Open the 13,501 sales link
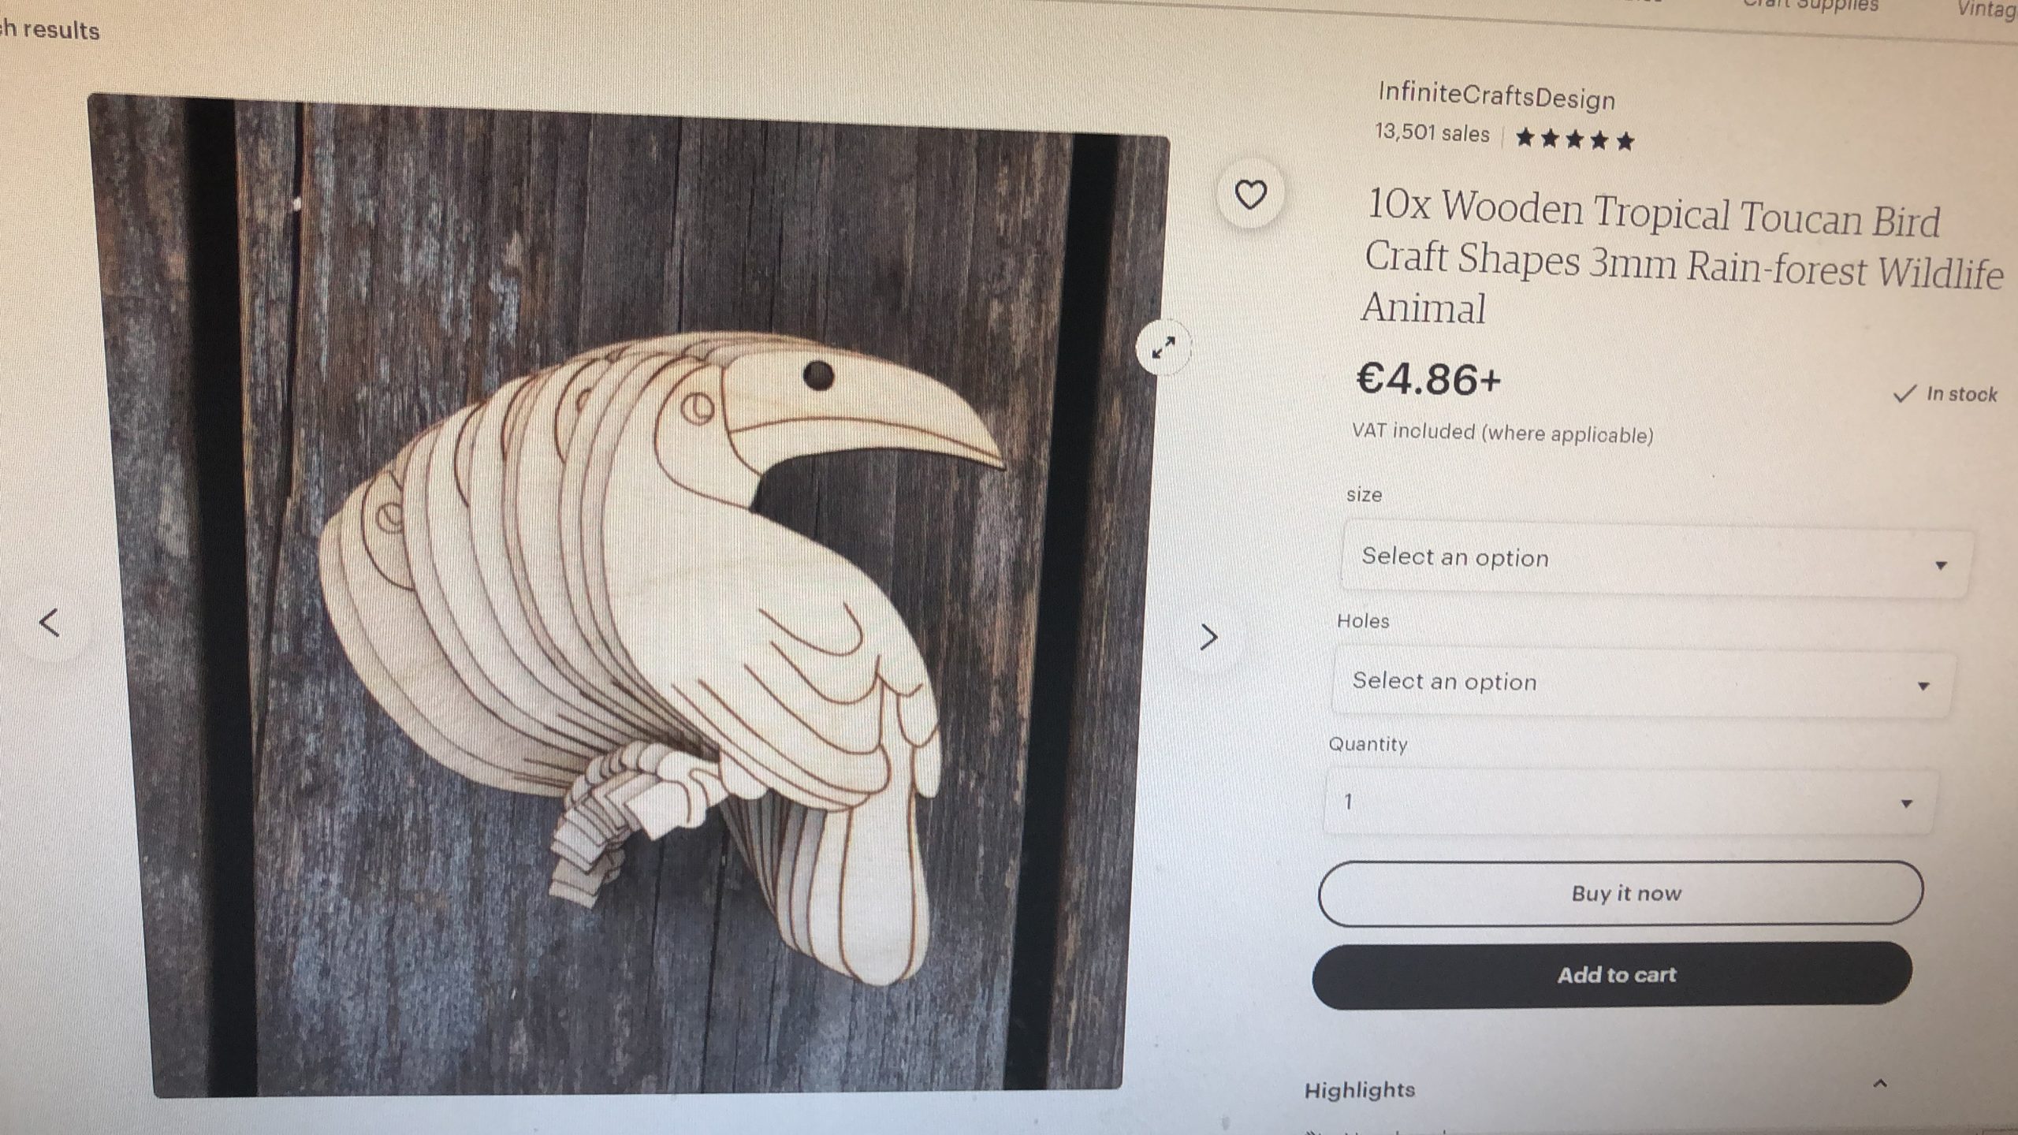 click(1432, 132)
